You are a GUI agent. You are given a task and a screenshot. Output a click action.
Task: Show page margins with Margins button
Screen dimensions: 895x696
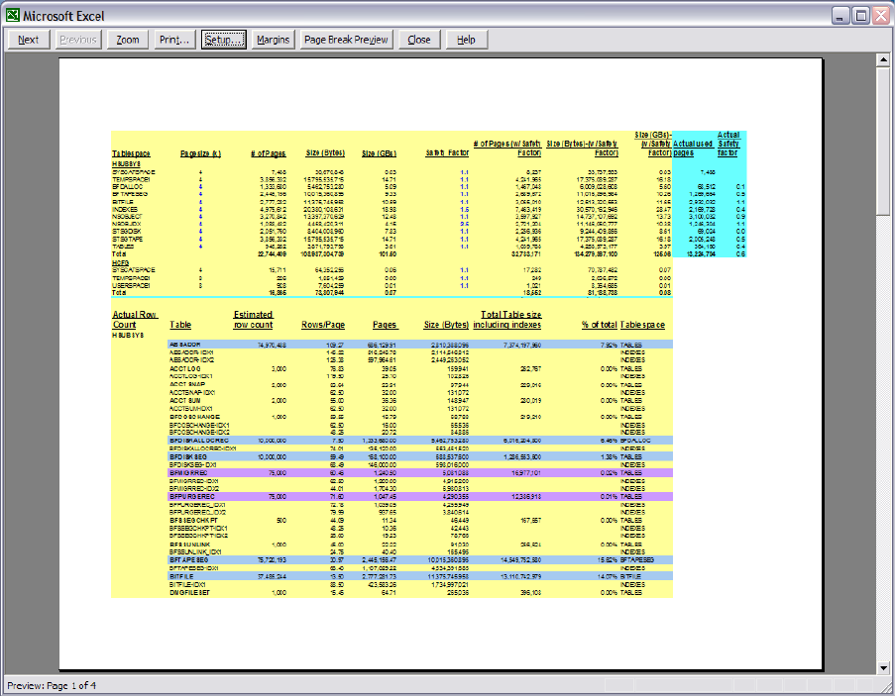(273, 40)
